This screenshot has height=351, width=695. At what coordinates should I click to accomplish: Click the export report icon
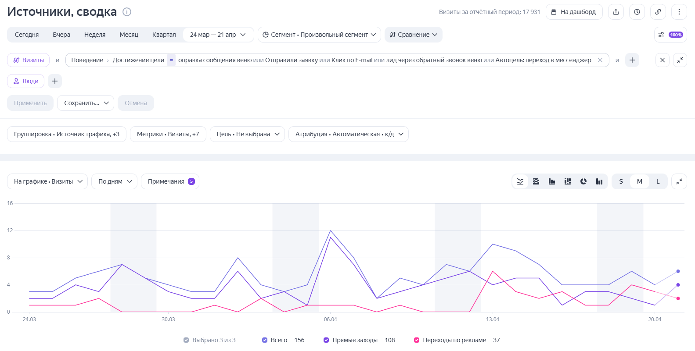616,12
